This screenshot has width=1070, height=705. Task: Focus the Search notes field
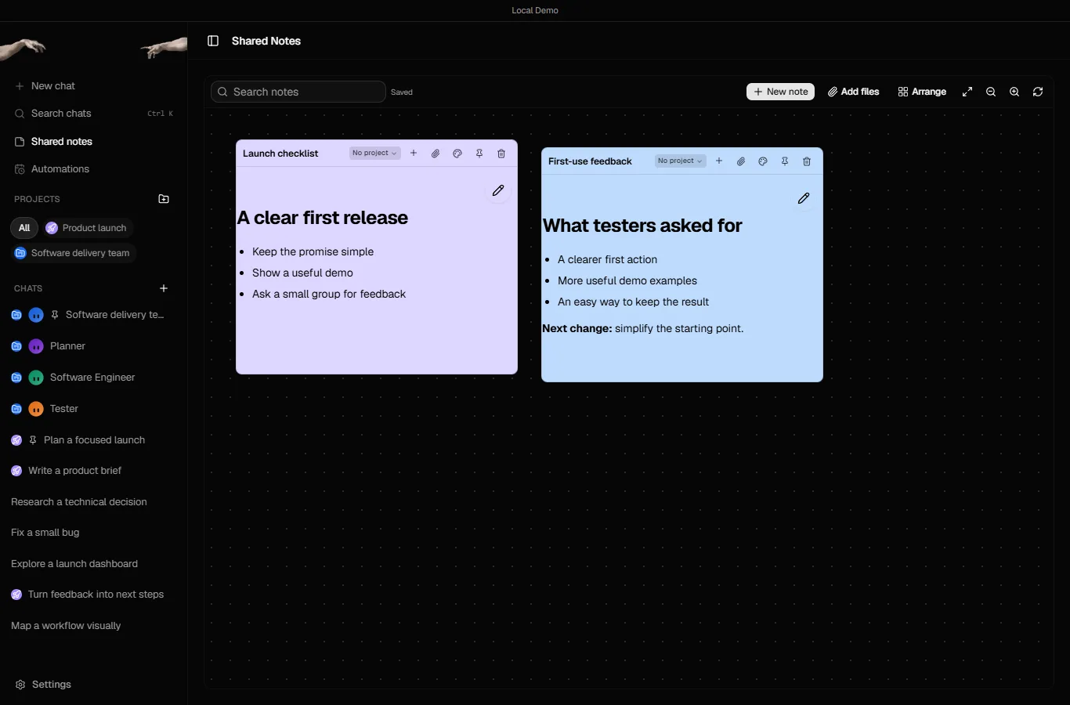click(298, 92)
